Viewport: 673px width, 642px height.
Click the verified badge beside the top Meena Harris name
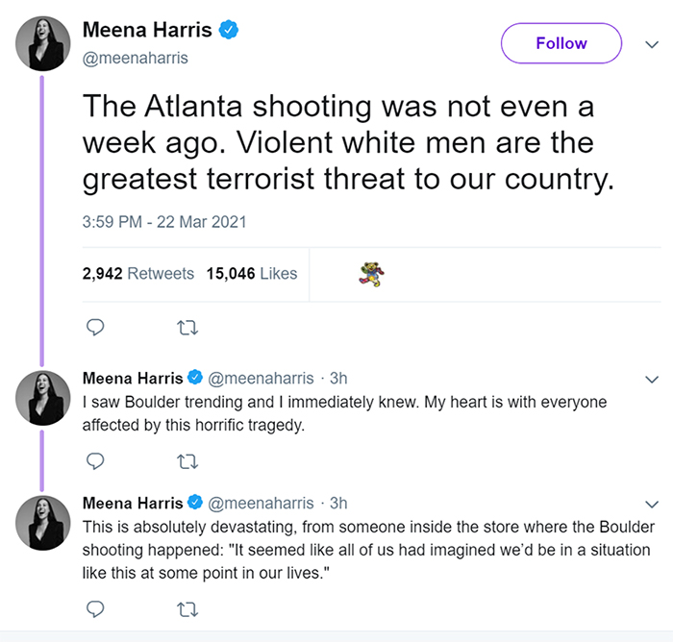click(x=228, y=31)
